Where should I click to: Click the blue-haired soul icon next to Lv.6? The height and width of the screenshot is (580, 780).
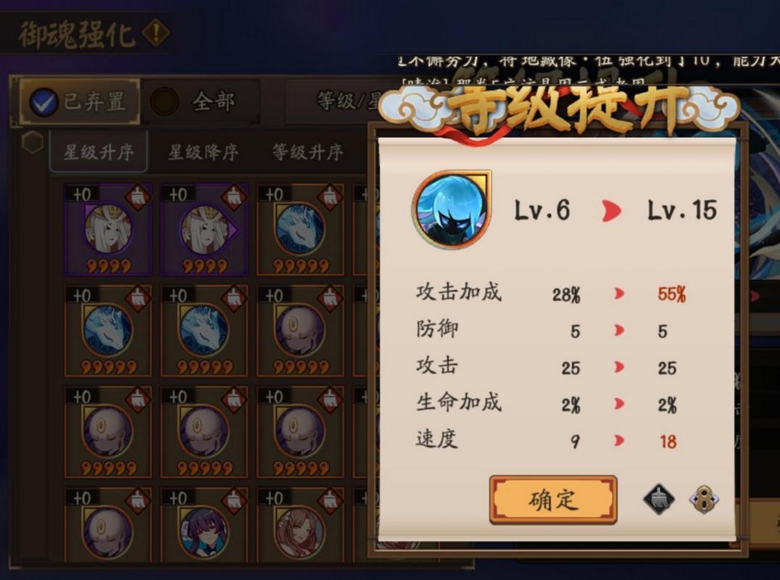click(452, 210)
